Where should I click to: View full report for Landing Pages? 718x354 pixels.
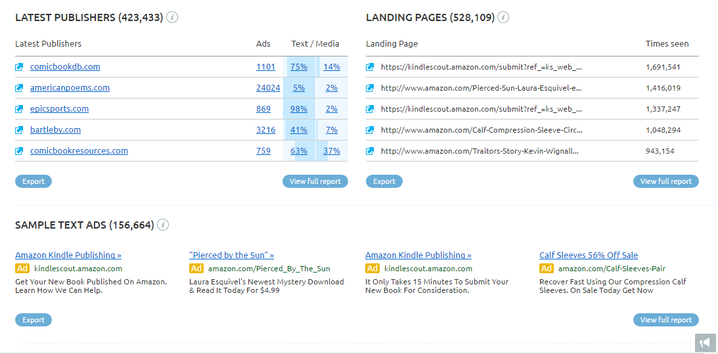click(x=665, y=181)
